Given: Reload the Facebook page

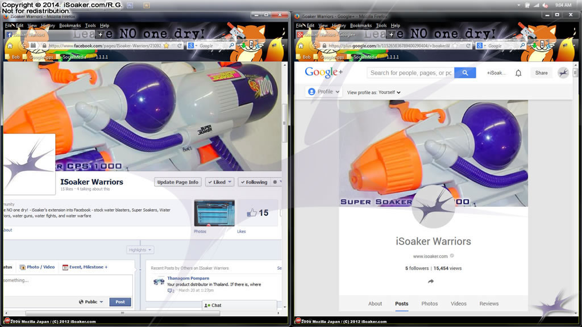Looking at the screenshot, I should point(179,45).
